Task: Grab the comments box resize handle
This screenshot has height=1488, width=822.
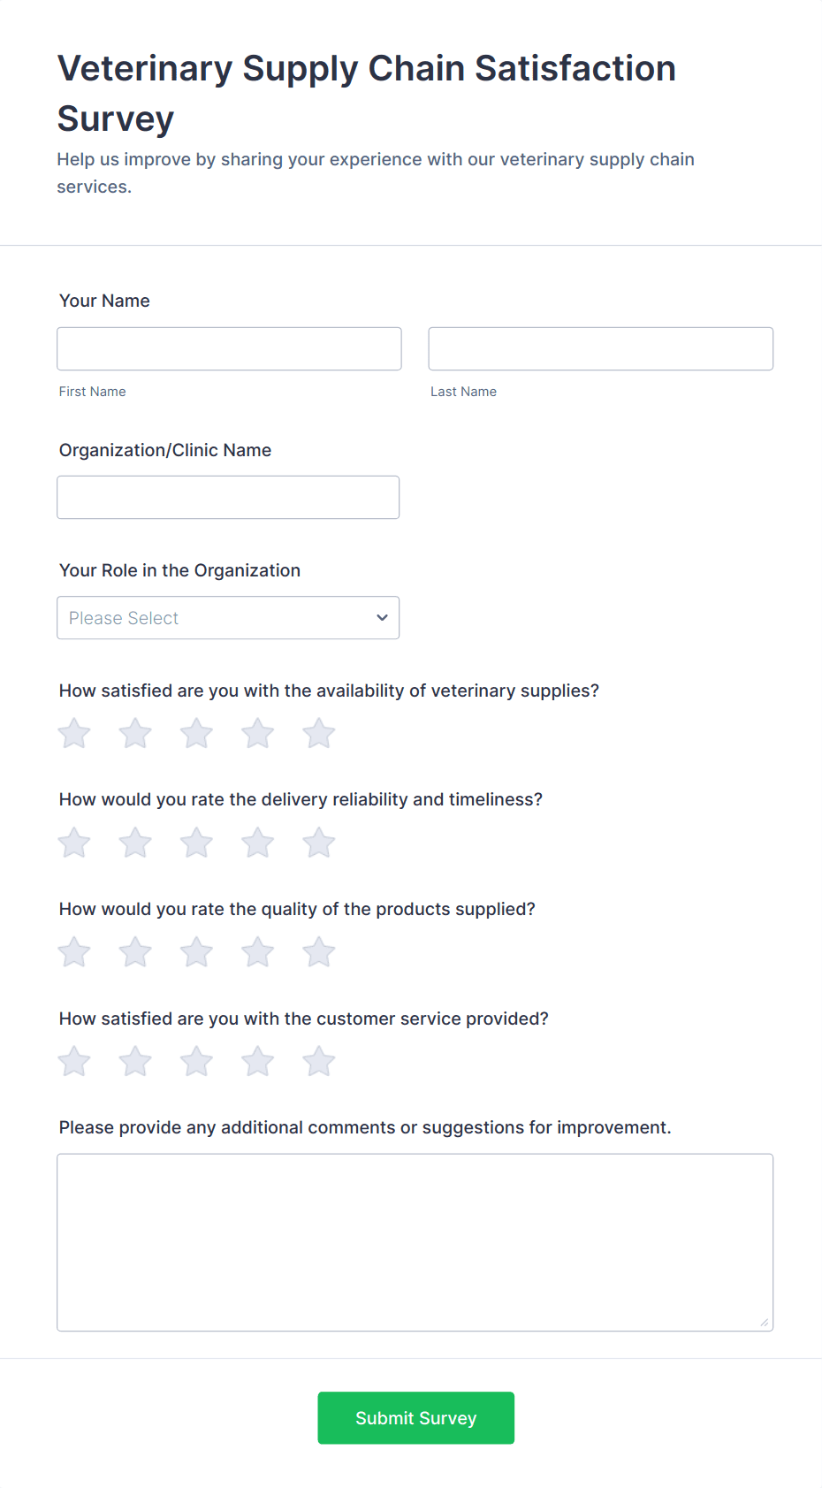Action: pos(765,1323)
